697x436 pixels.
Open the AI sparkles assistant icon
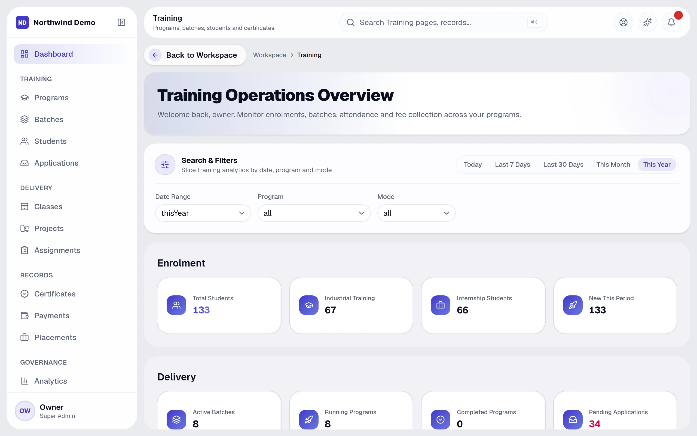pyautogui.click(x=647, y=22)
